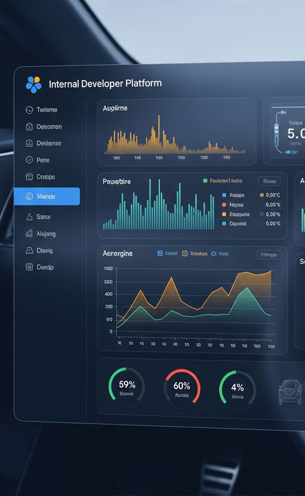Click the Deelamer sidebar icon

coord(29,143)
